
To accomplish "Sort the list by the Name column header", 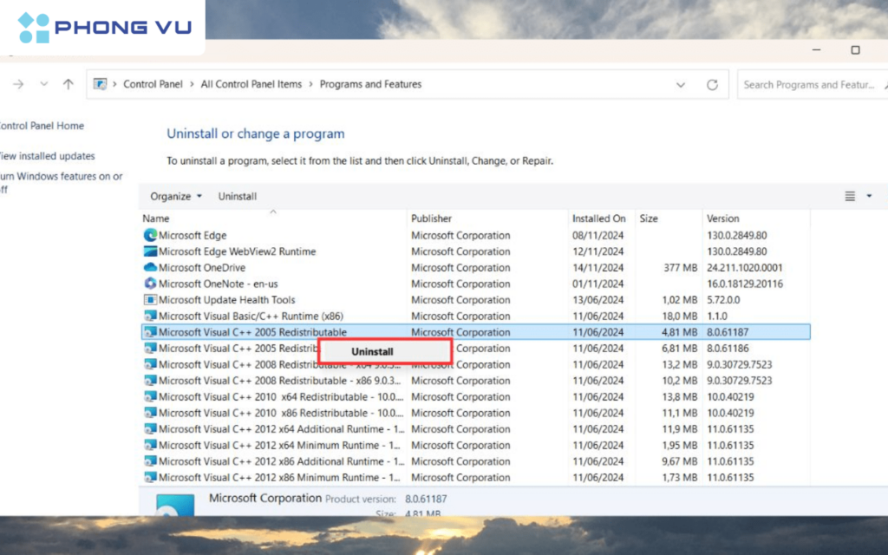I will point(156,218).
